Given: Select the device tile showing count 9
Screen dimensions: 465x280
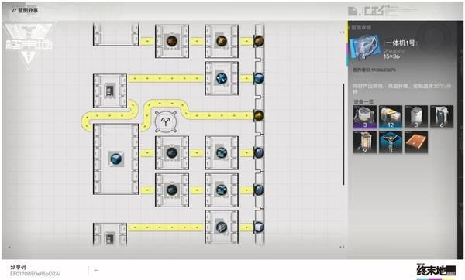Looking at the screenshot, I should (x=365, y=142).
